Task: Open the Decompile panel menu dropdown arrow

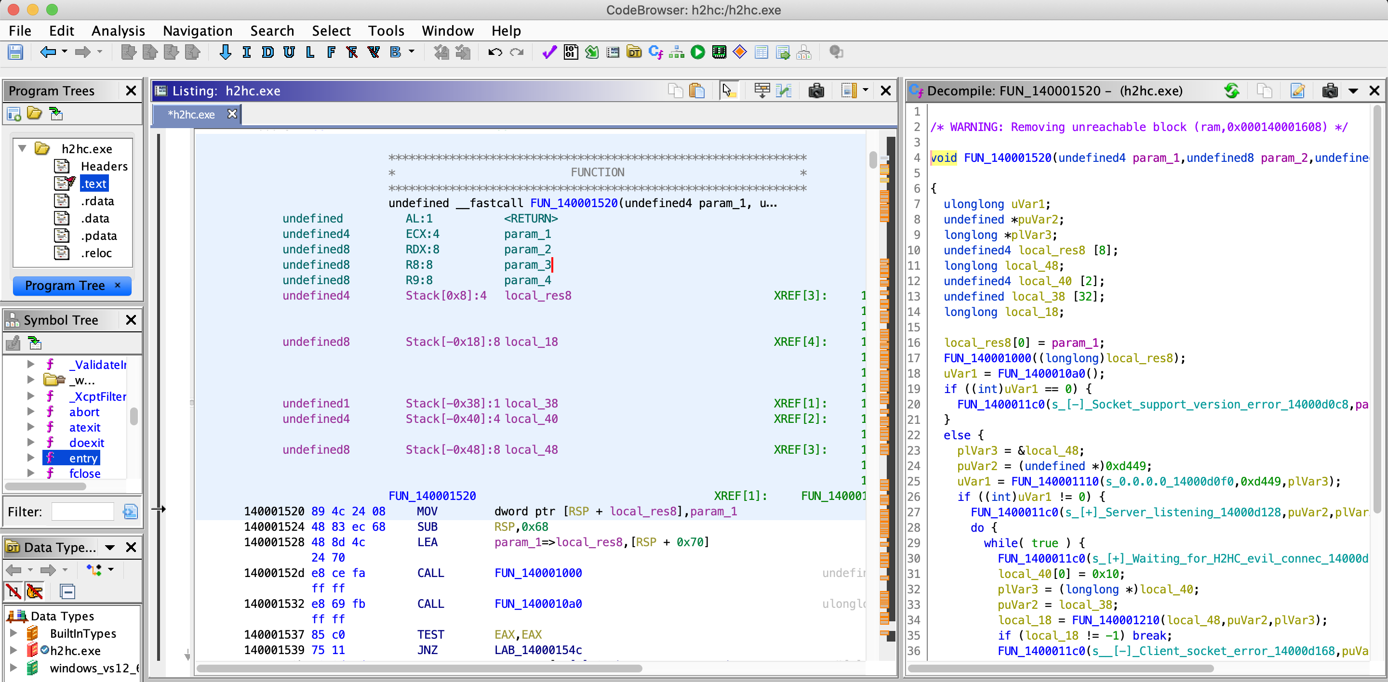Action: pyautogui.click(x=1353, y=91)
